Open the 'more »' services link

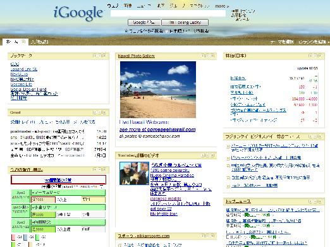click(222, 6)
